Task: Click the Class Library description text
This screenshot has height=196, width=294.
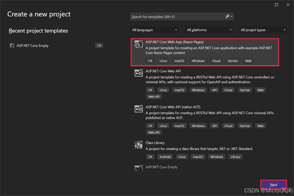Action: (x=199, y=149)
